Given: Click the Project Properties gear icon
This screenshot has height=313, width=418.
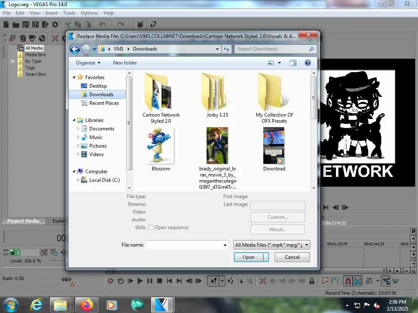Looking at the screenshot, I should pyautogui.click(x=55, y=24).
